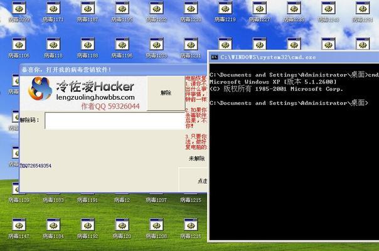Select the 病毒1202 desktop icon
The width and height of the screenshot is (379, 251).
[156, 12]
